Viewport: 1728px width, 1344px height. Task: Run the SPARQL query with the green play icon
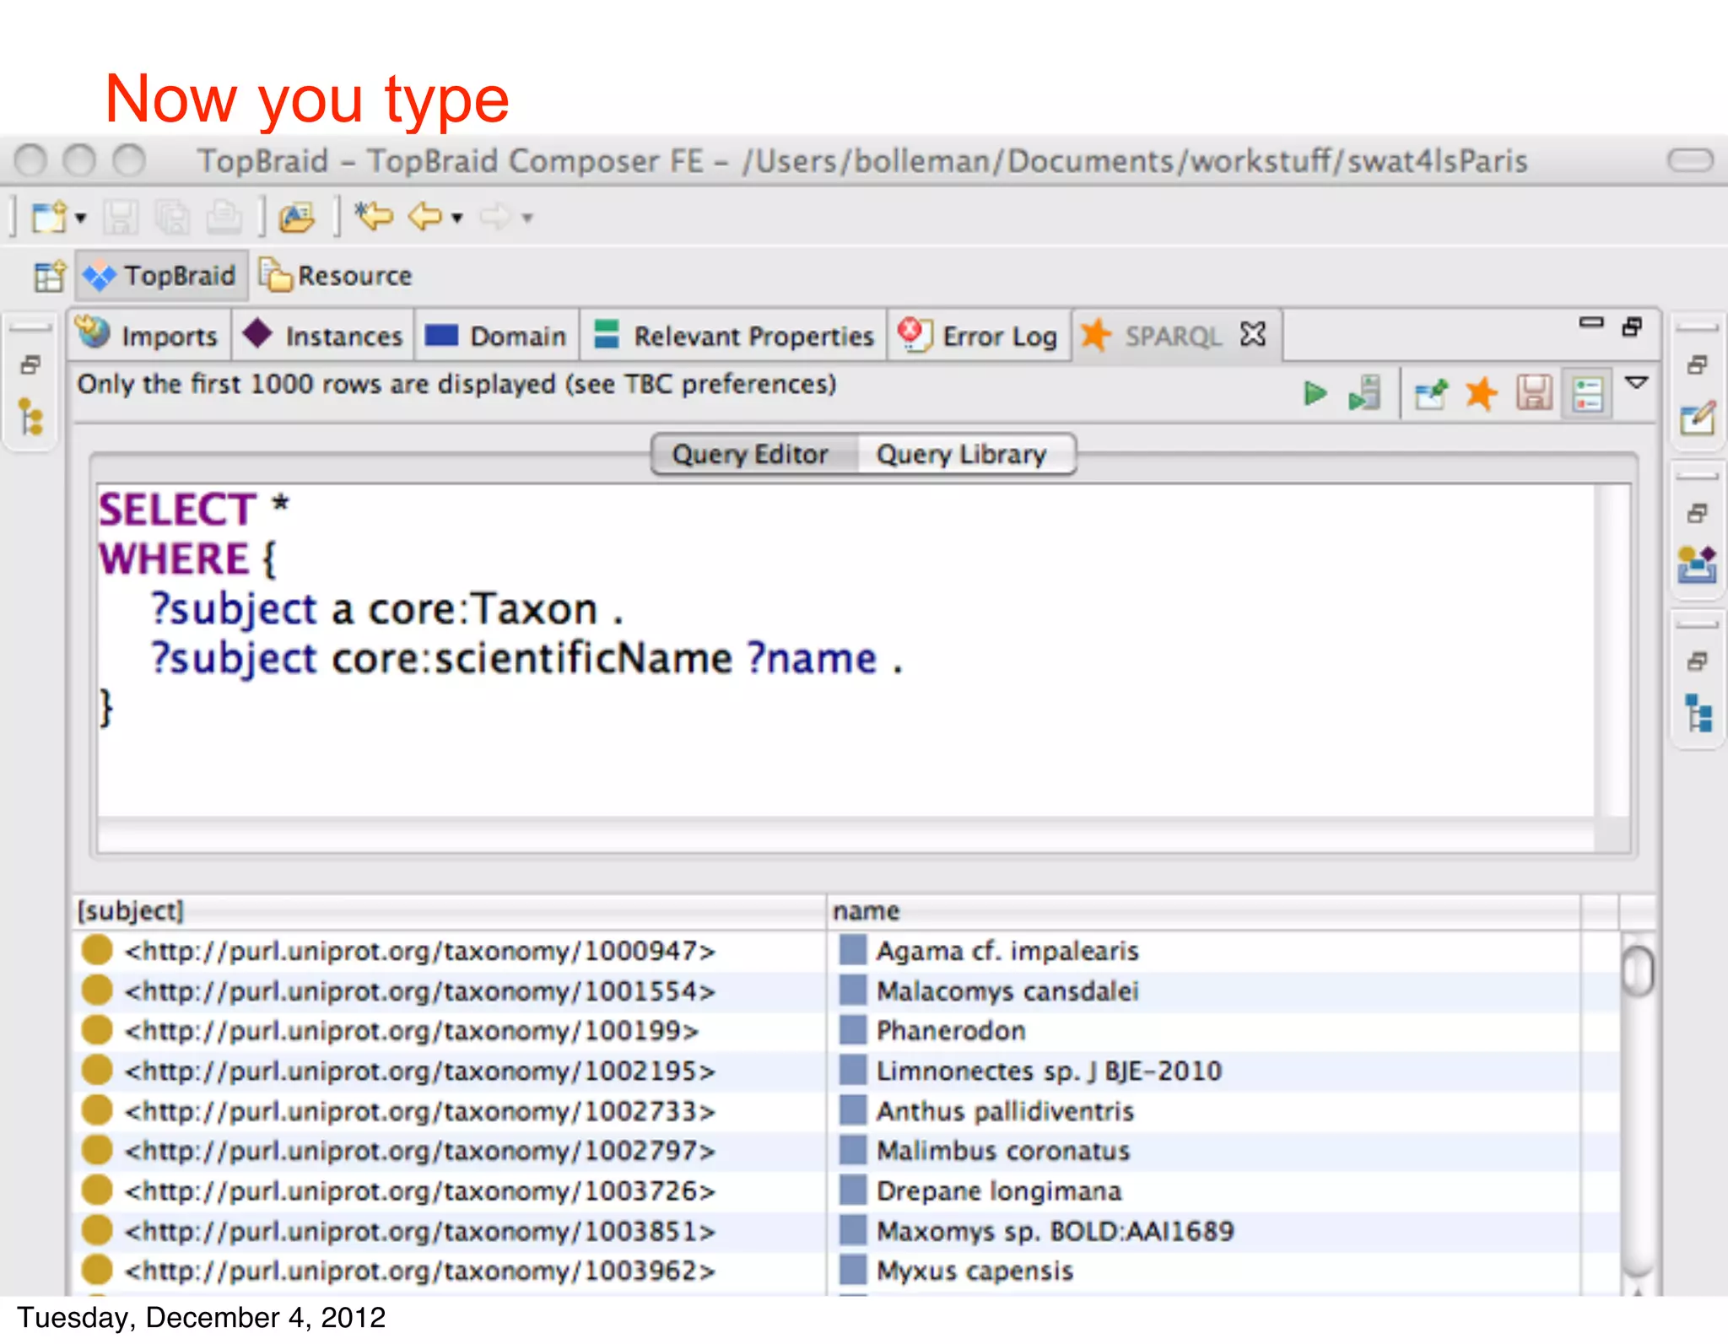tap(1314, 394)
